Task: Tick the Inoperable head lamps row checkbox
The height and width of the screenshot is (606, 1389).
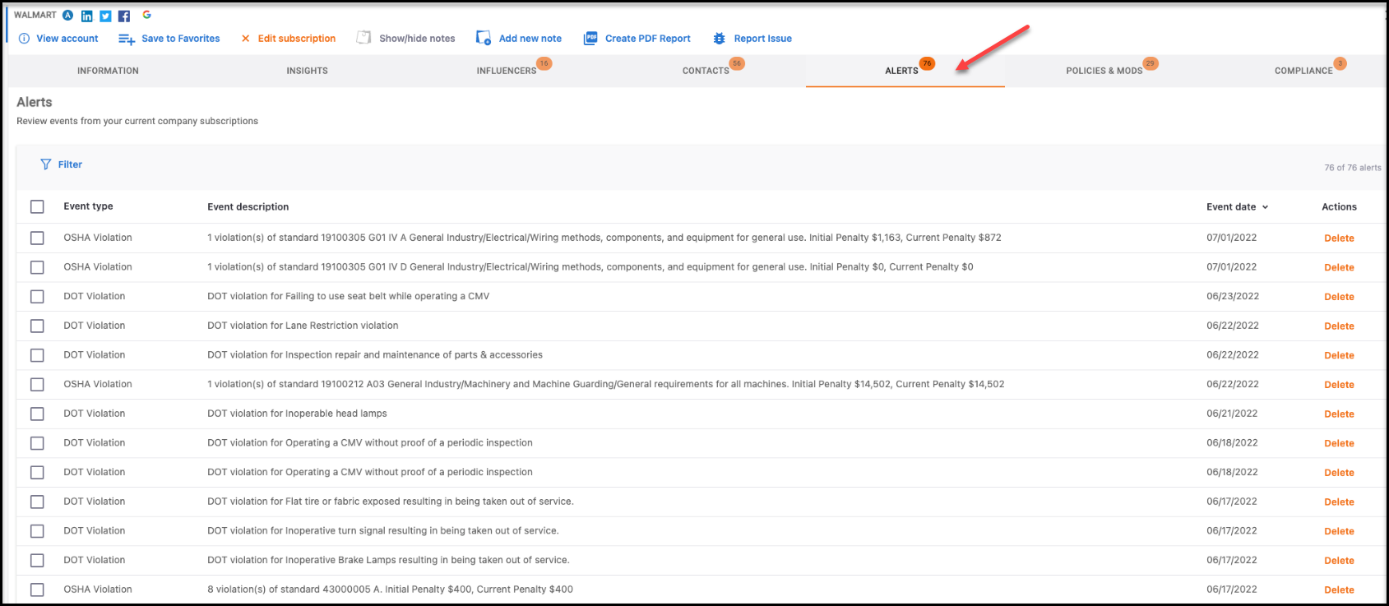Action: (x=37, y=414)
